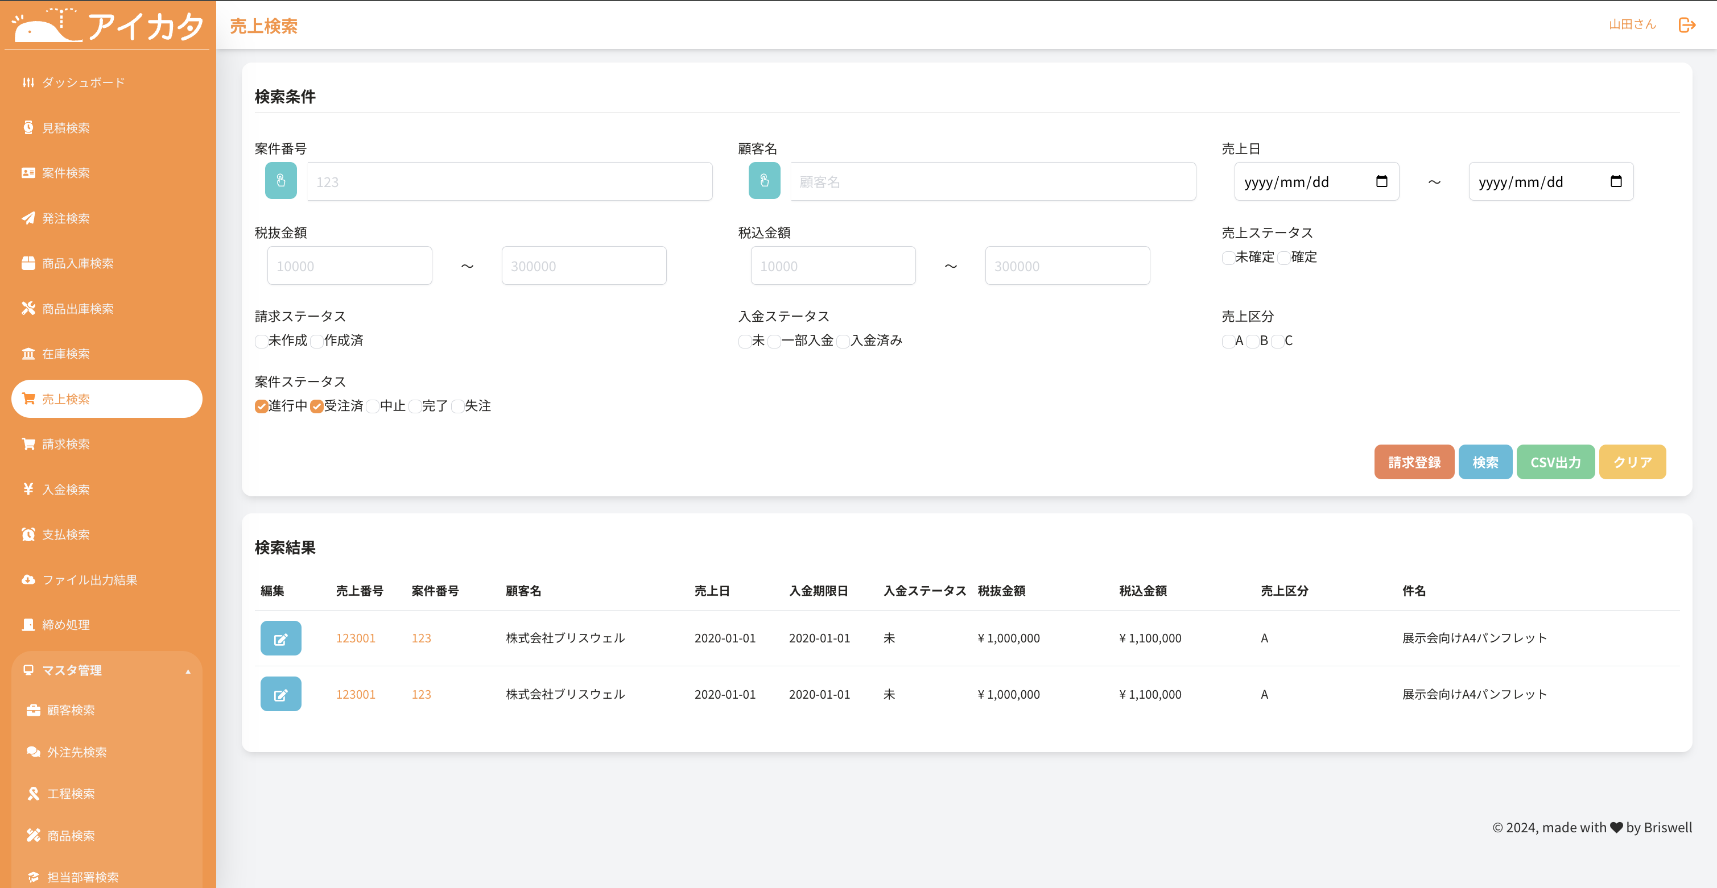Open ダッシュボード from the sidebar

pyautogui.click(x=106, y=82)
